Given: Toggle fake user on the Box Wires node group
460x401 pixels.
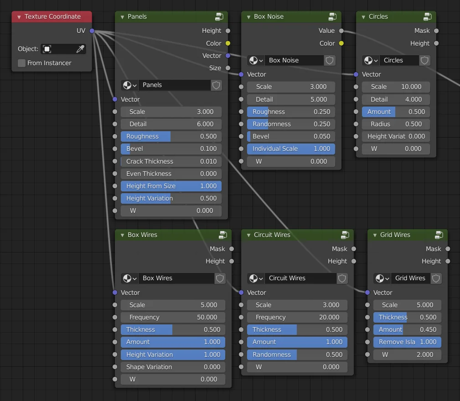Looking at the screenshot, I should point(220,278).
